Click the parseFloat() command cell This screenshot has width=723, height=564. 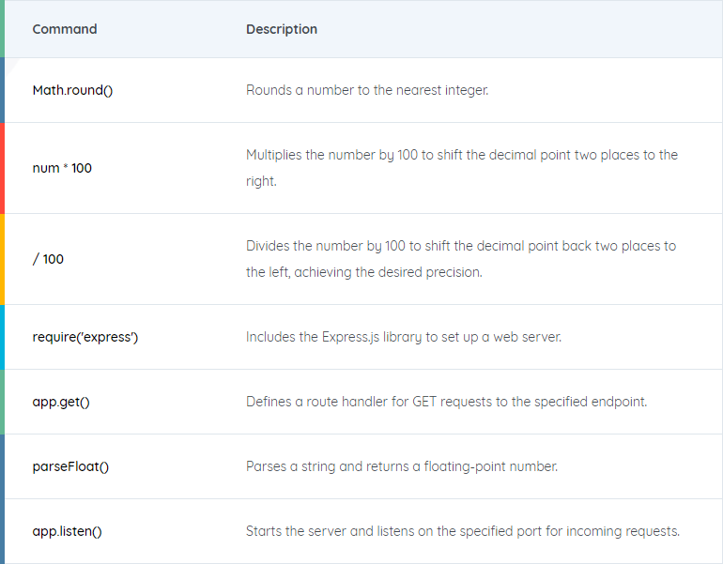70,466
